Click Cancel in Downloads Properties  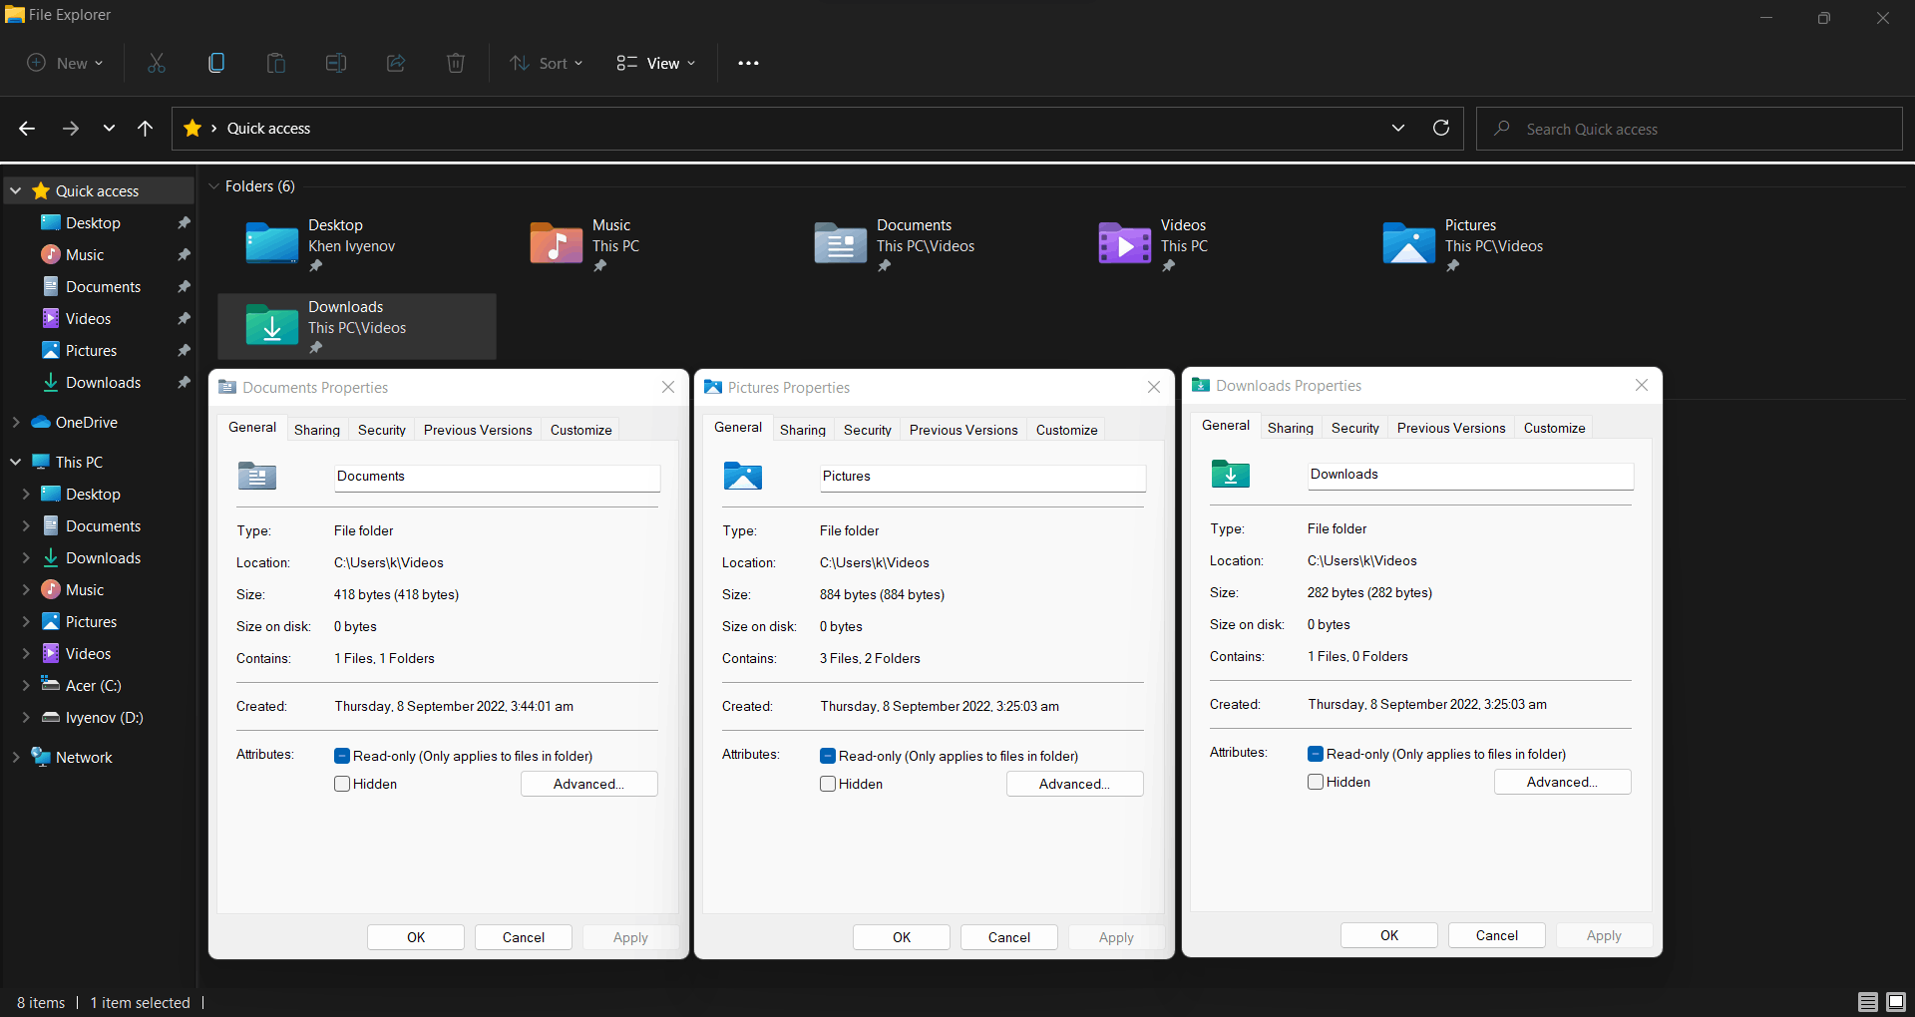click(1497, 935)
